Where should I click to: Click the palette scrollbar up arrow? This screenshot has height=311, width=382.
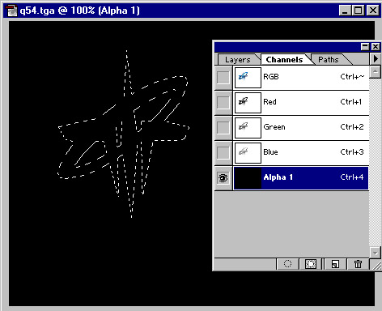click(x=375, y=72)
